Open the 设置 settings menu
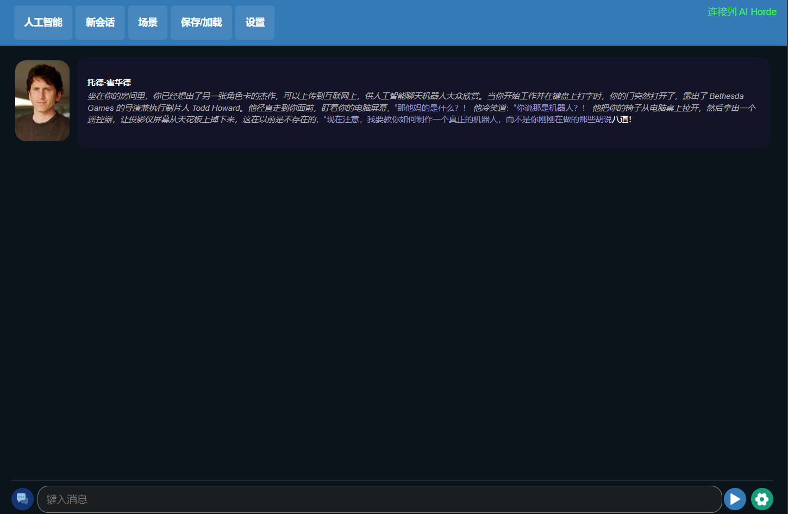The height and width of the screenshot is (514, 788). point(255,22)
